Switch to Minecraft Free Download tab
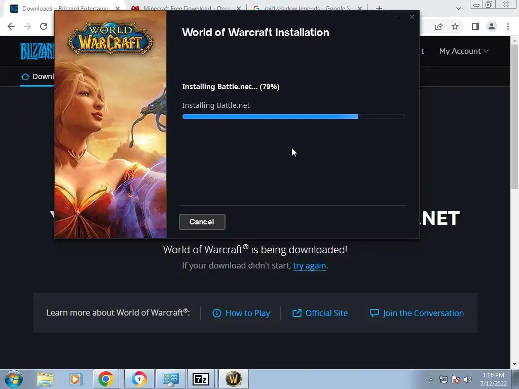 187,8
